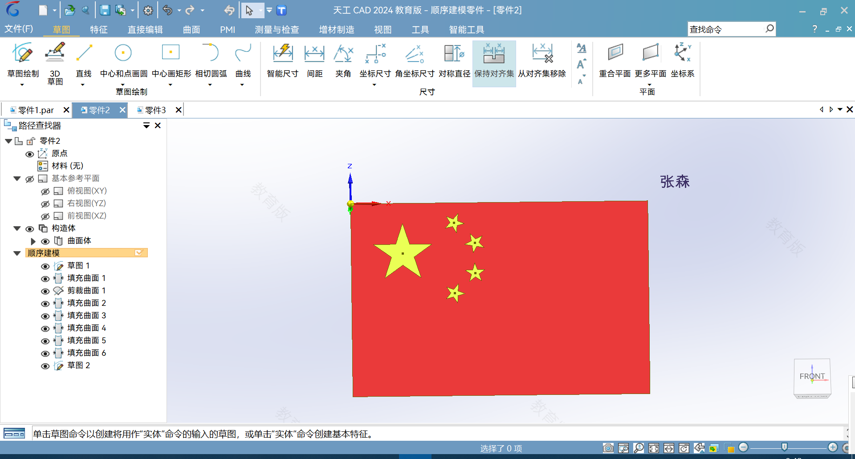Click the 坐标尺寸 coordinate dimension tool
Screen dimensions: 855x459
[375, 60]
